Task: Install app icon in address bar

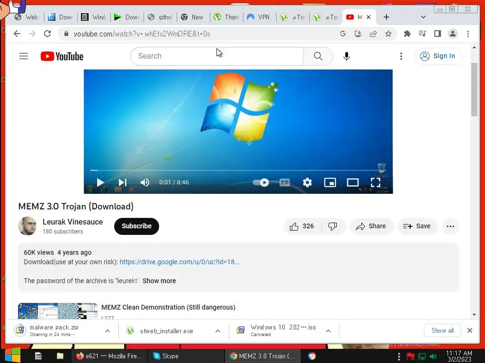Action: coord(358,34)
